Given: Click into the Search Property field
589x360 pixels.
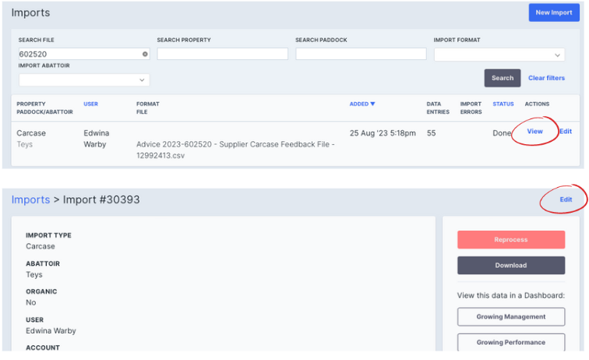Looking at the screenshot, I should [x=222, y=54].
